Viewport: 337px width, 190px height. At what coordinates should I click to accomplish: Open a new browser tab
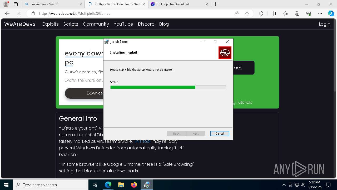pos(216,4)
